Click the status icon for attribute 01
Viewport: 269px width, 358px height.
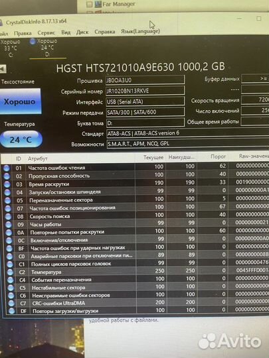(7, 168)
